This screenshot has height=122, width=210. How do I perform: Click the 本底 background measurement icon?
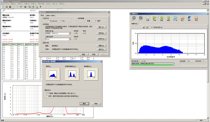pos(148,18)
